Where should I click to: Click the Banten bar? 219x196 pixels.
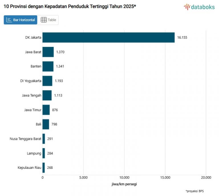pyautogui.click(x=48, y=66)
